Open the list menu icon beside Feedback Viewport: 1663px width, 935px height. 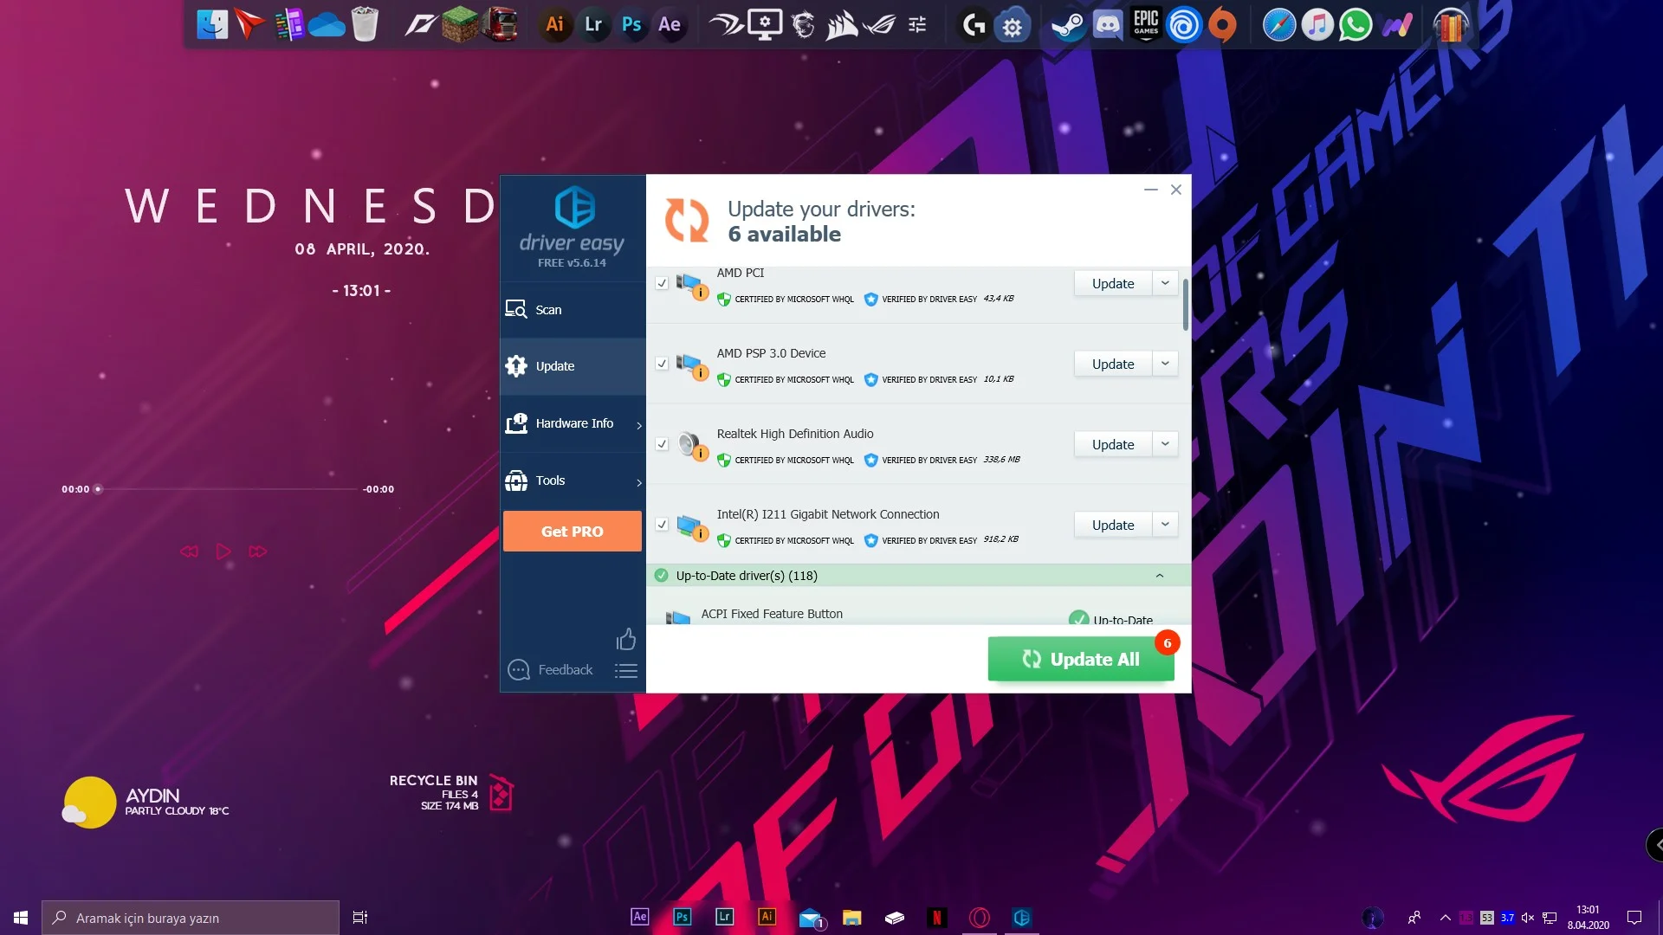(626, 670)
